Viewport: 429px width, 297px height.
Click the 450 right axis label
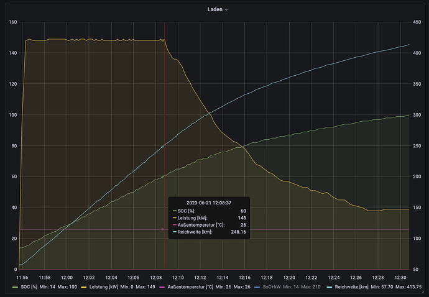(x=417, y=22)
